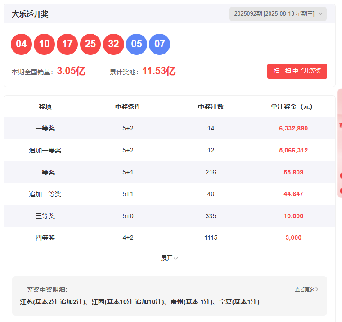The height and width of the screenshot is (322, 342).
Task: Click the 追加一等奖 prize amount 5,066,312
Action: [293, 150]
